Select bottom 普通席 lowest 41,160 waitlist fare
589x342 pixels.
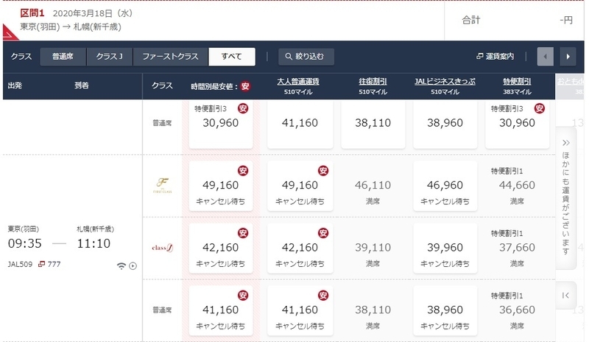tap(221, 311)
